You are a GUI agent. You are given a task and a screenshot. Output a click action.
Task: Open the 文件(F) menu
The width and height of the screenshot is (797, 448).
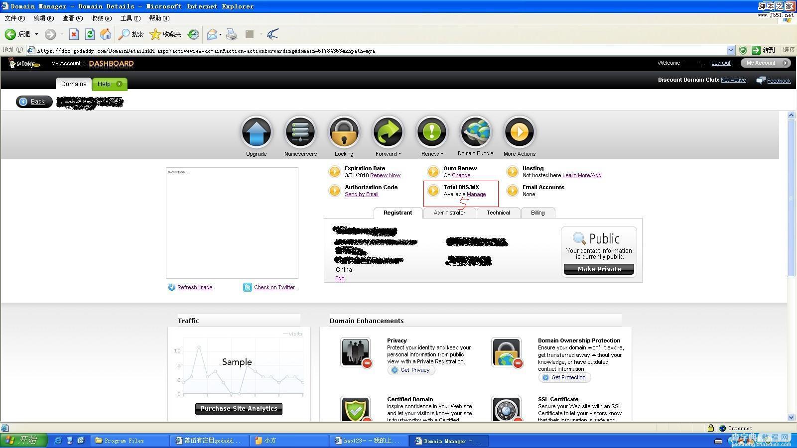pyautogui.click(x=15, y=18)
